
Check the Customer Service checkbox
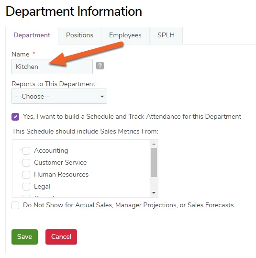[26, 163]
